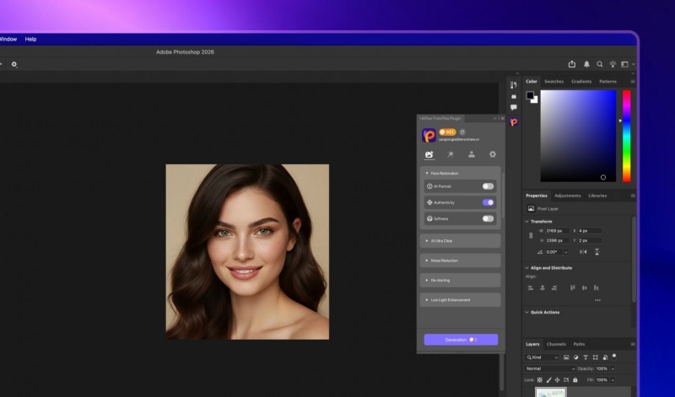Open plugin settings gear icon
The image size is (675, 397).
493,154
